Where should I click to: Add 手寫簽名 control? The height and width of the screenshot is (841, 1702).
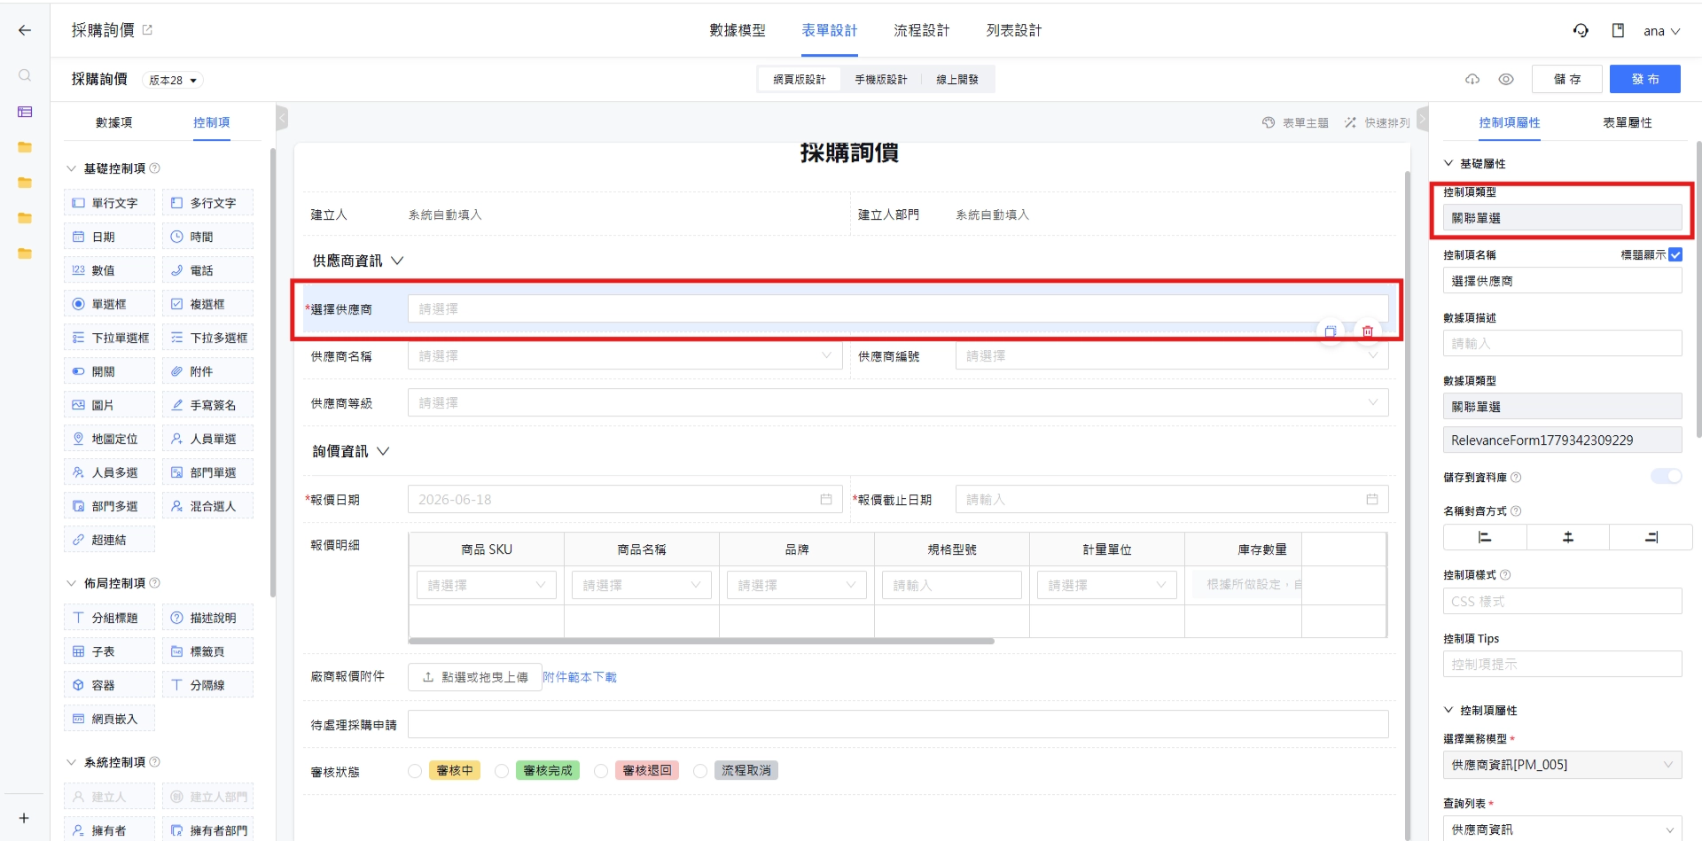point(207,405)
